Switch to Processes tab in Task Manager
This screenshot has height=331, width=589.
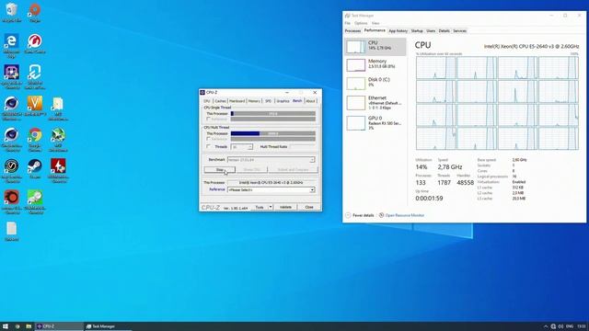click(352, 30)
